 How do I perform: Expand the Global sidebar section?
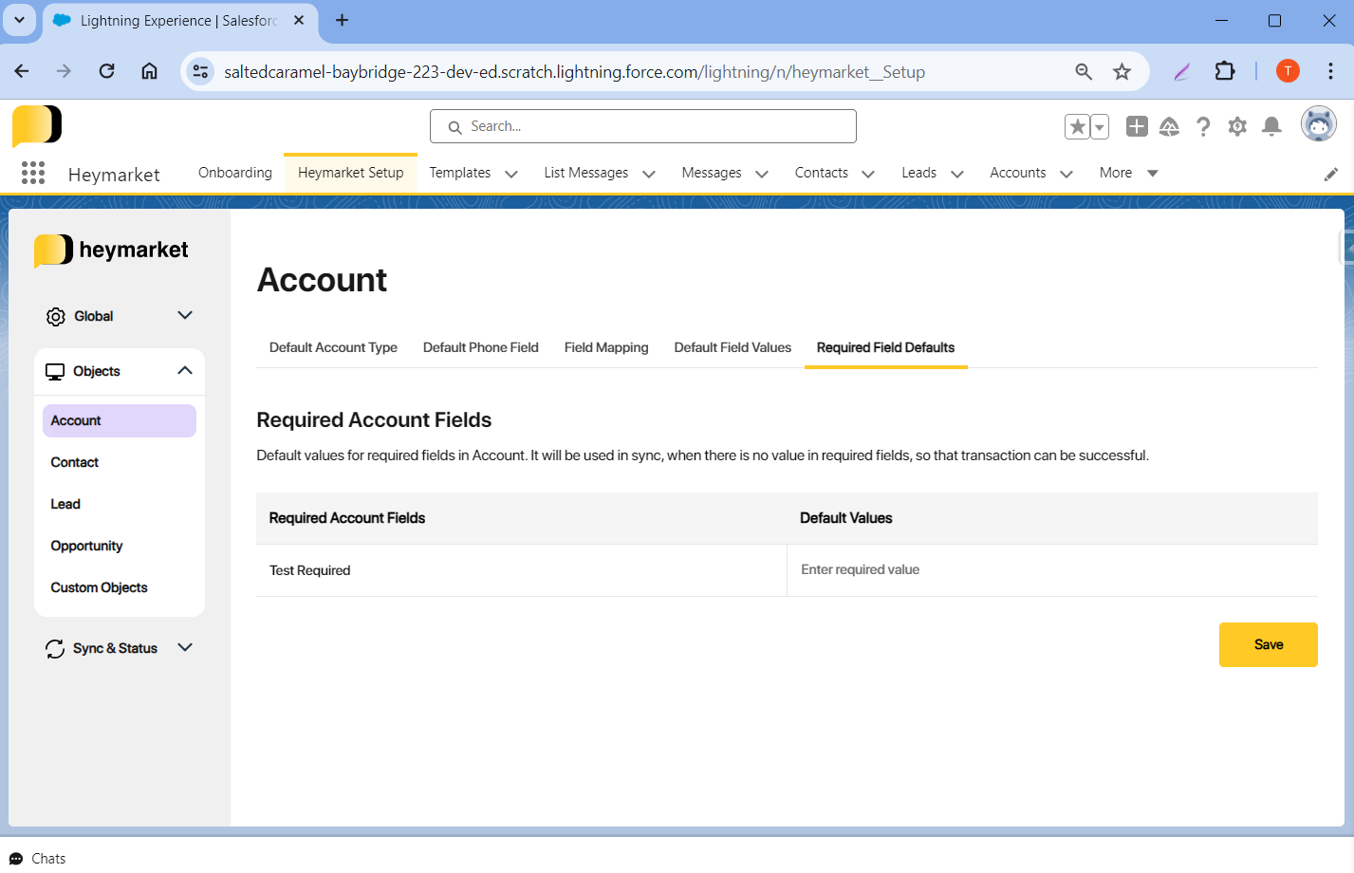185,315
